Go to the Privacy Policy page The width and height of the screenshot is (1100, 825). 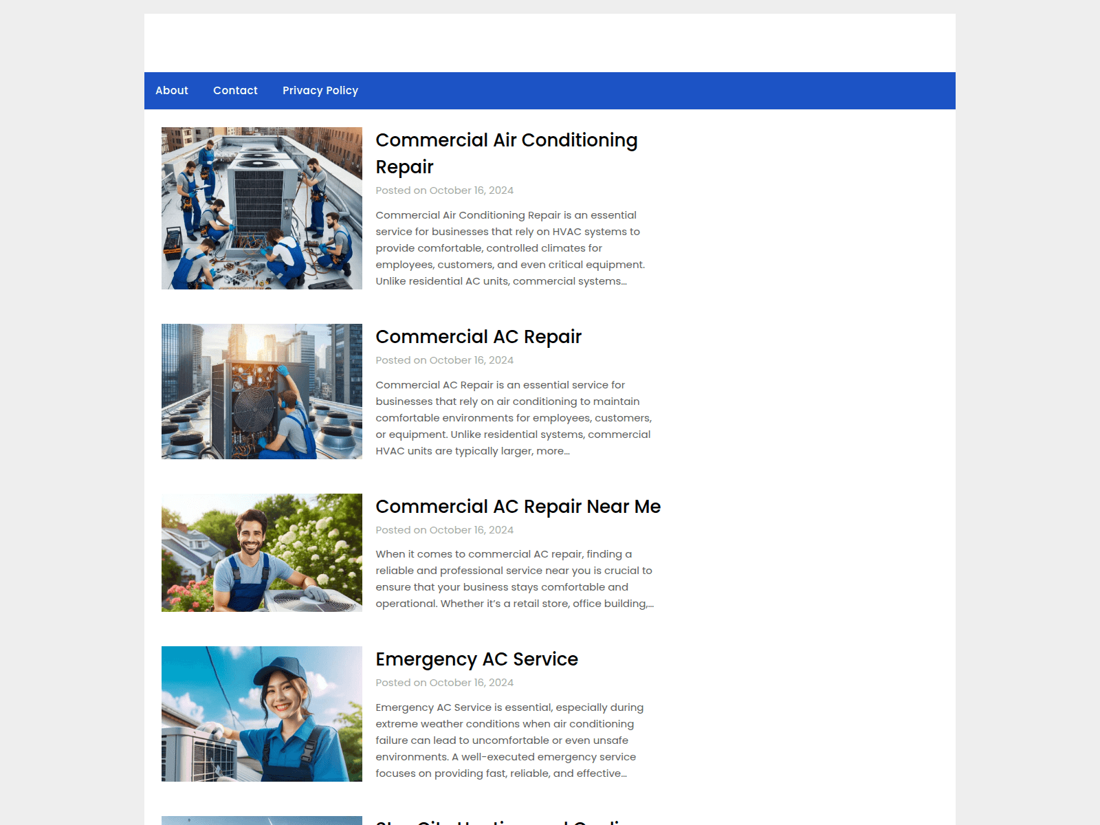pyautogui.click(x=320, y=91)
